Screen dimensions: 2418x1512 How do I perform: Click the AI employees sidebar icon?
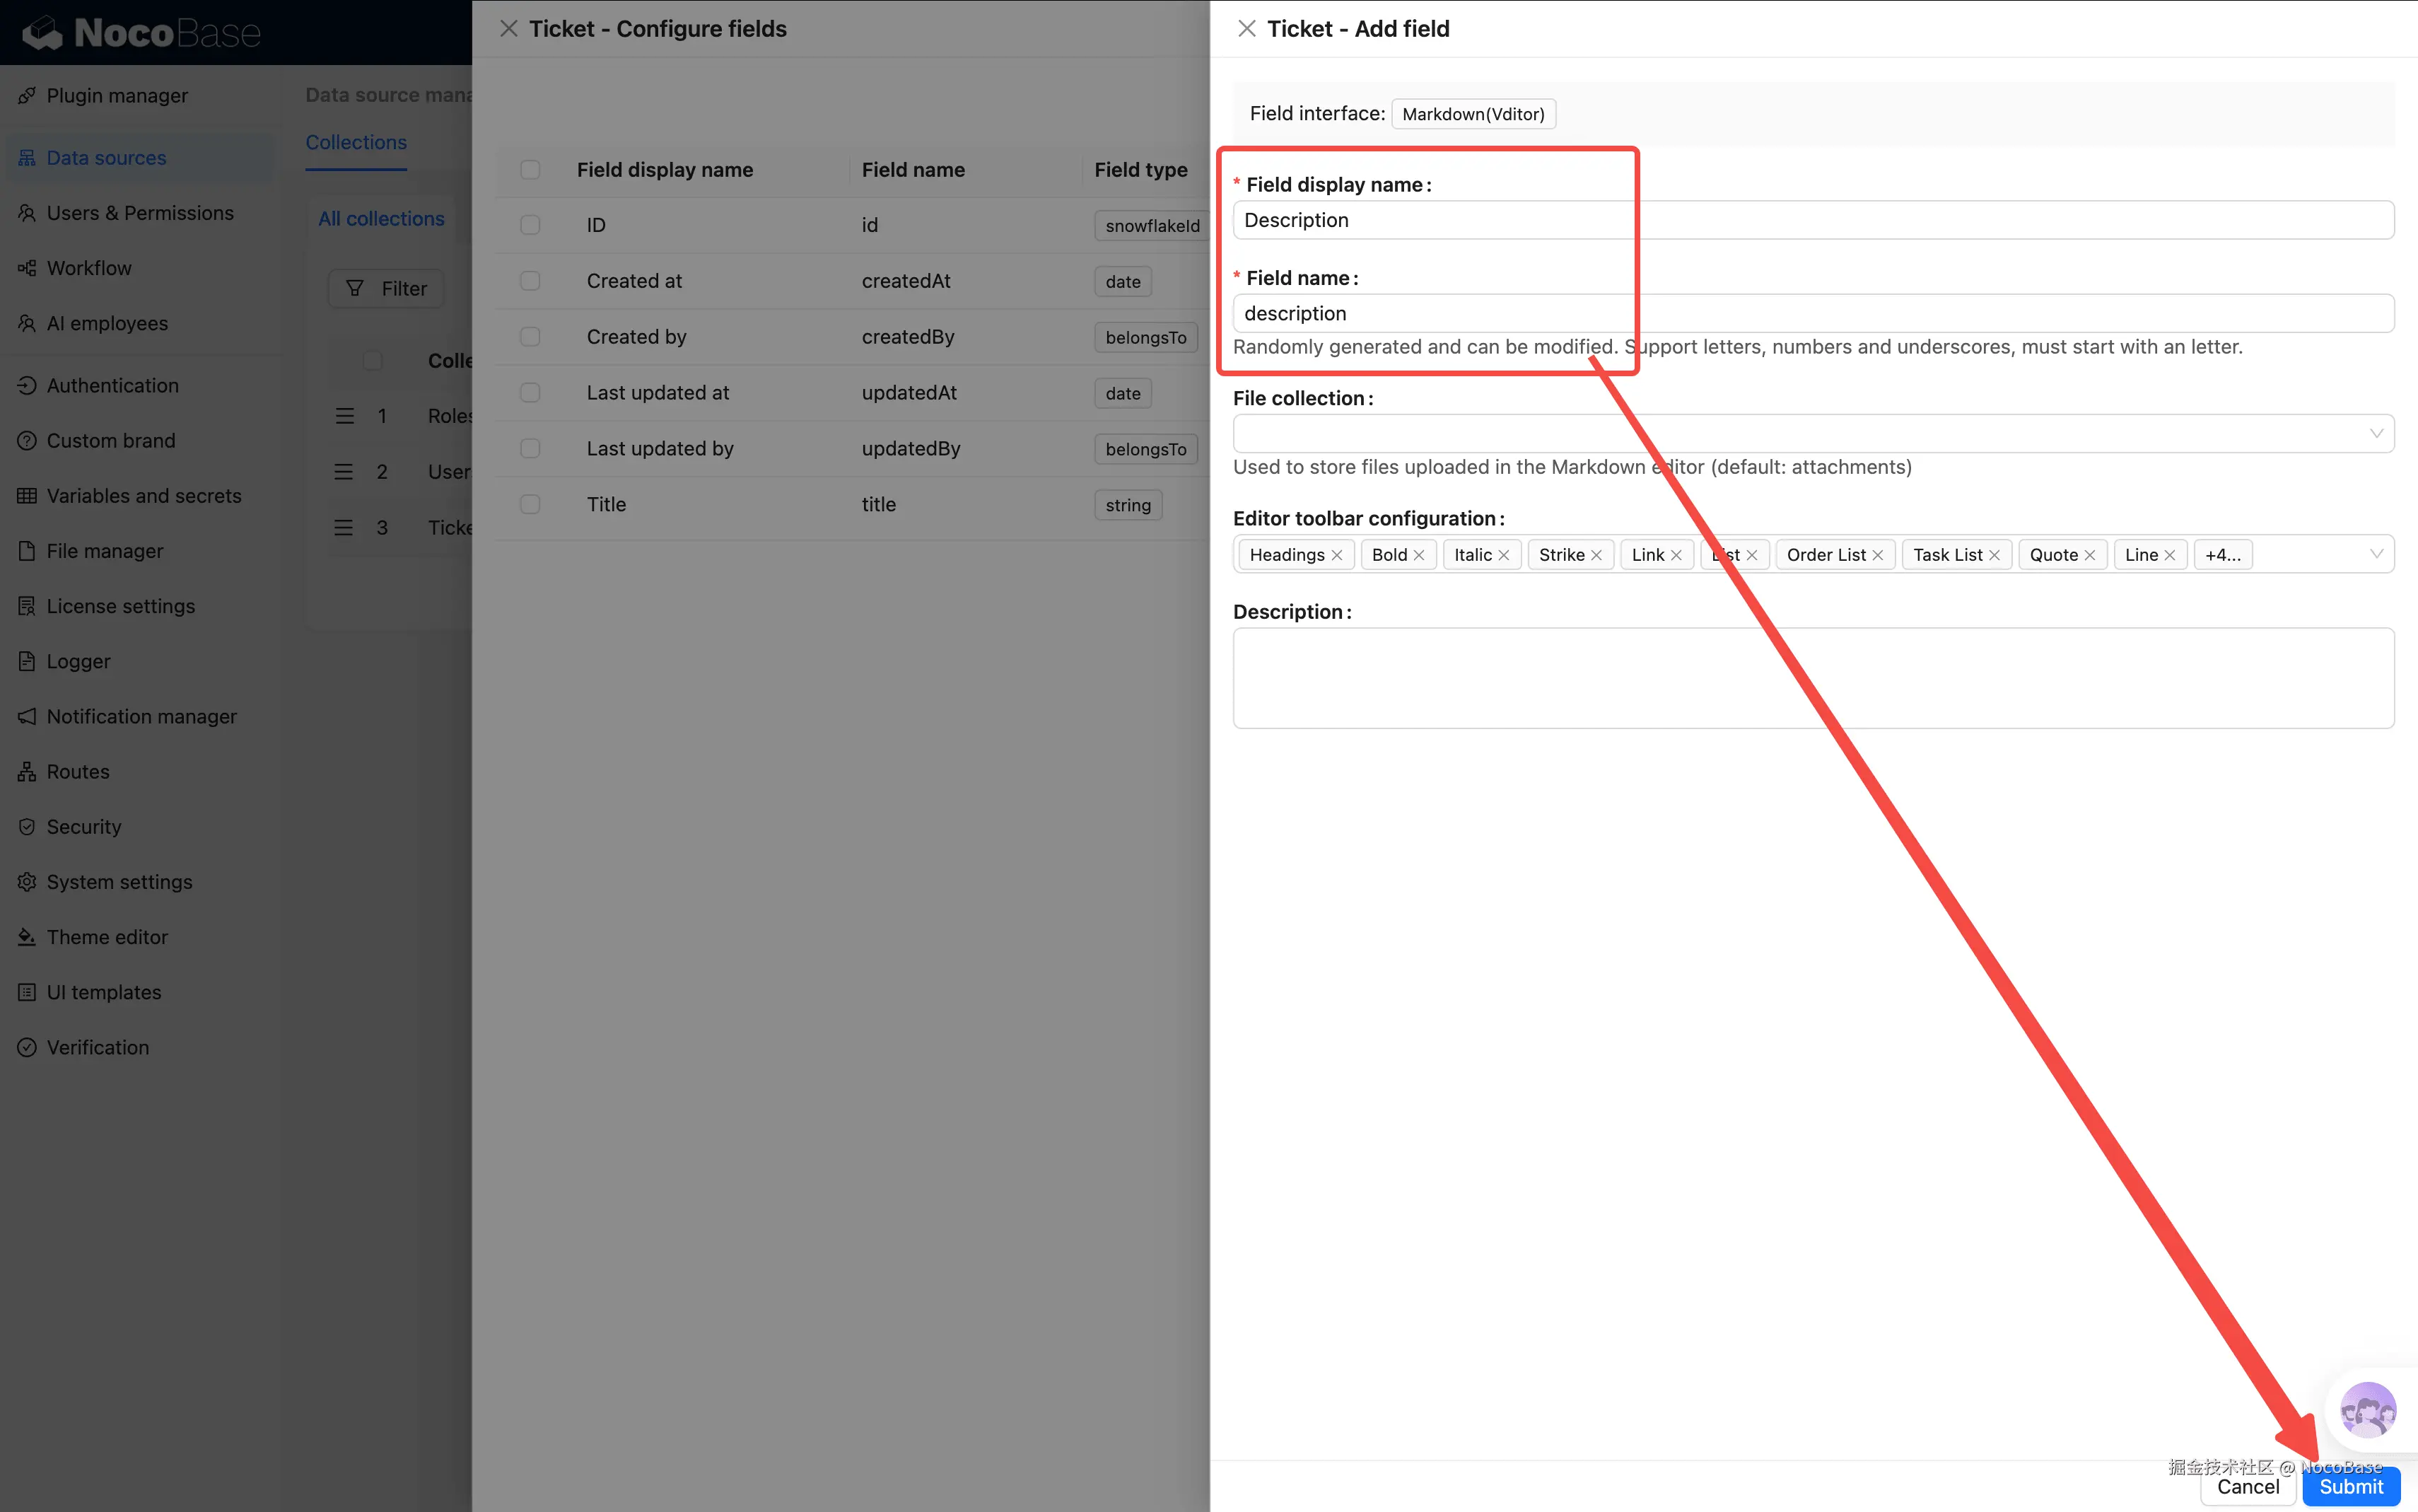[27, 323]
